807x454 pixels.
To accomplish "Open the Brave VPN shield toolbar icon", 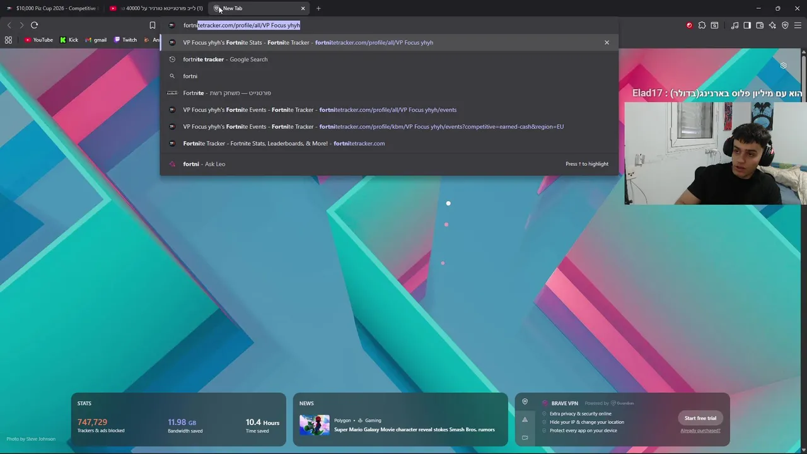I will pos(785,25).
